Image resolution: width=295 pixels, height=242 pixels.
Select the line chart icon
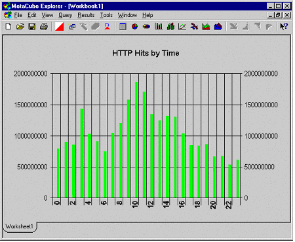click(182, 27)
